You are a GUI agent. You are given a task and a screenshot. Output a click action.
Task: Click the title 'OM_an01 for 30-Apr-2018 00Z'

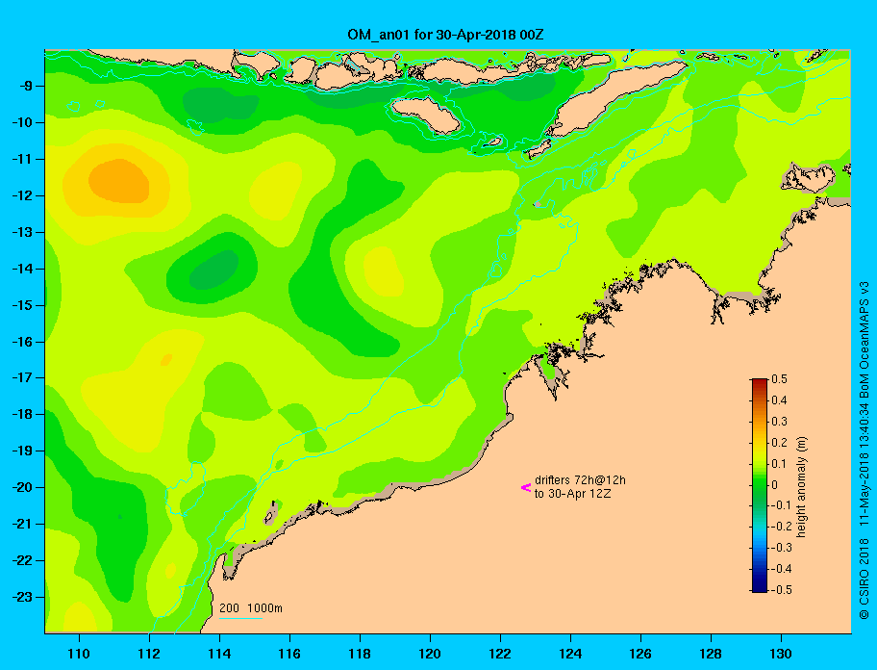(x=445, y=35)
